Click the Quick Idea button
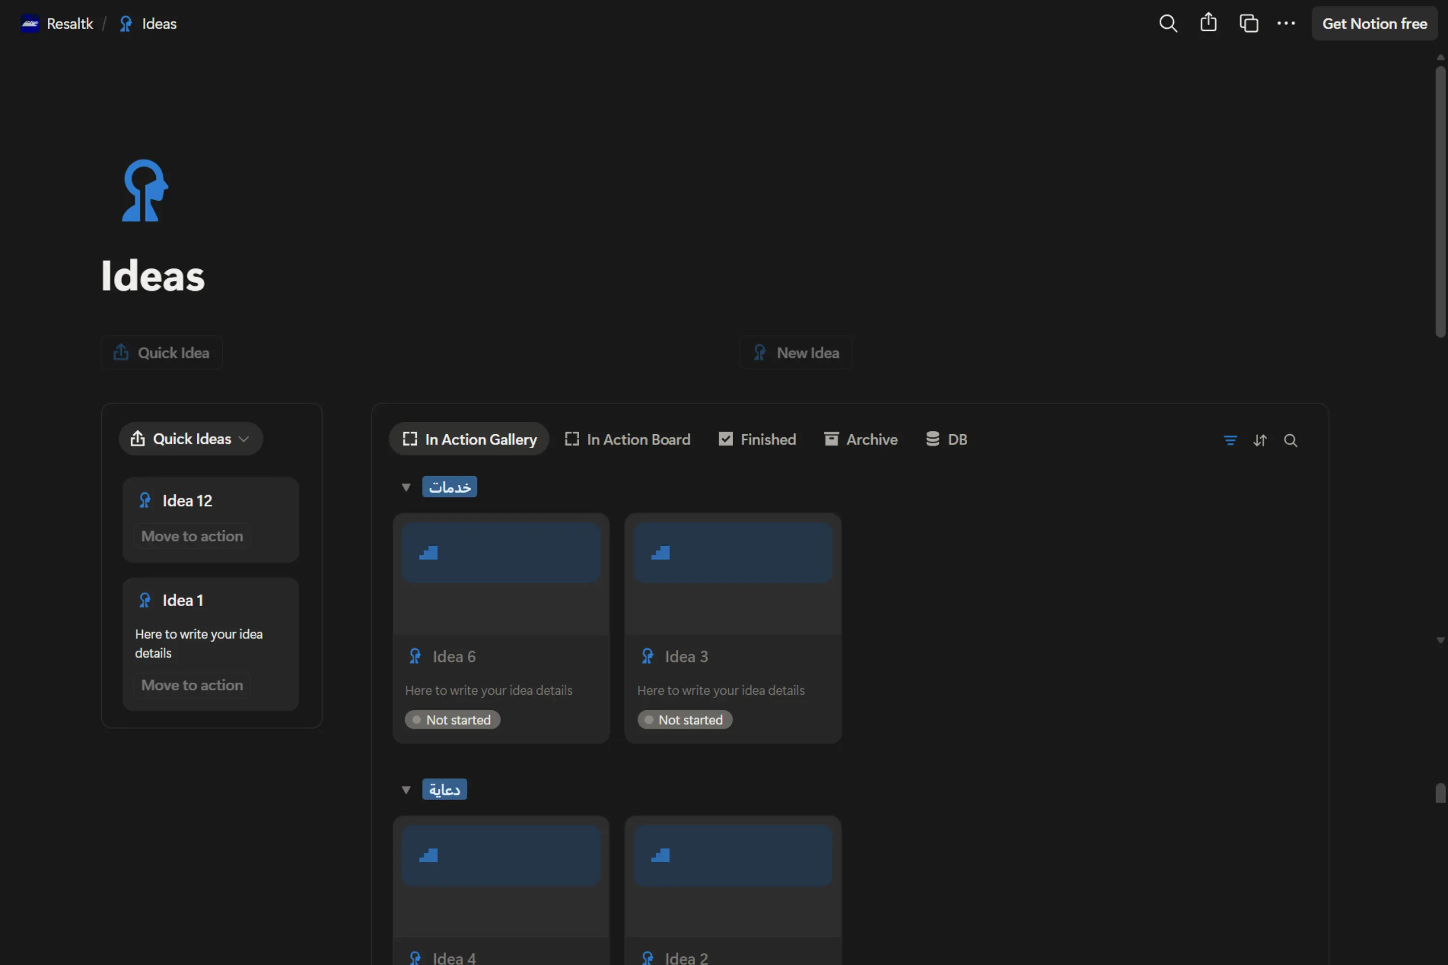The width and height of the screenshot is (1448, 965). pos(162,353)
